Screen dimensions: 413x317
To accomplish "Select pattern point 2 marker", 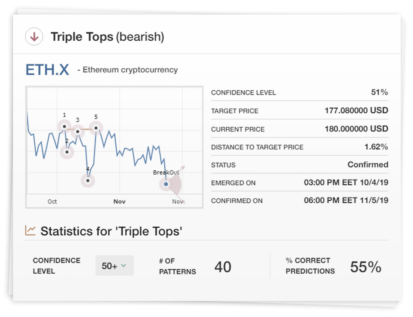I will coord(67,152).
